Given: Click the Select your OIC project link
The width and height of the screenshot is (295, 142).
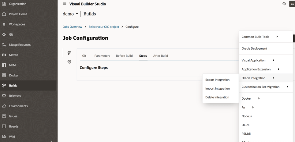Looking at the screenshot, I should [104, 27].
